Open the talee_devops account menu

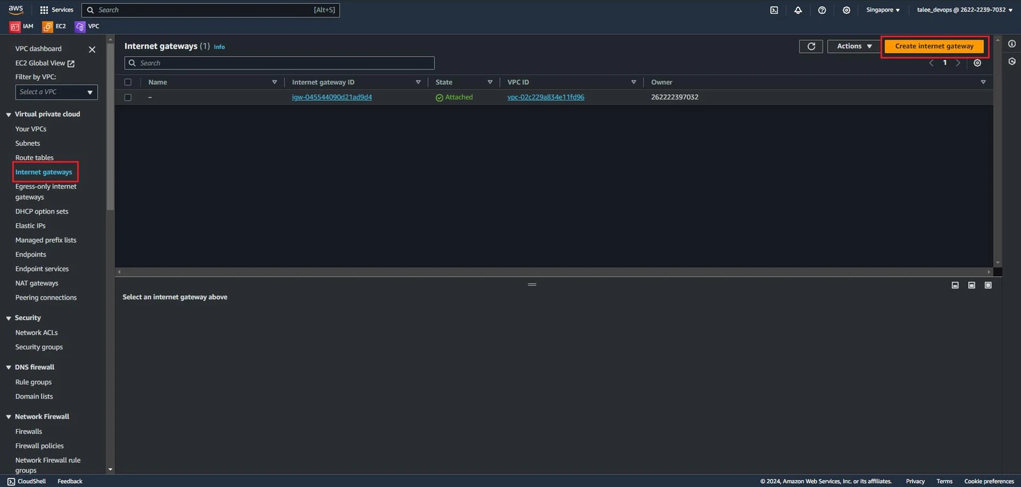[964, 10]
